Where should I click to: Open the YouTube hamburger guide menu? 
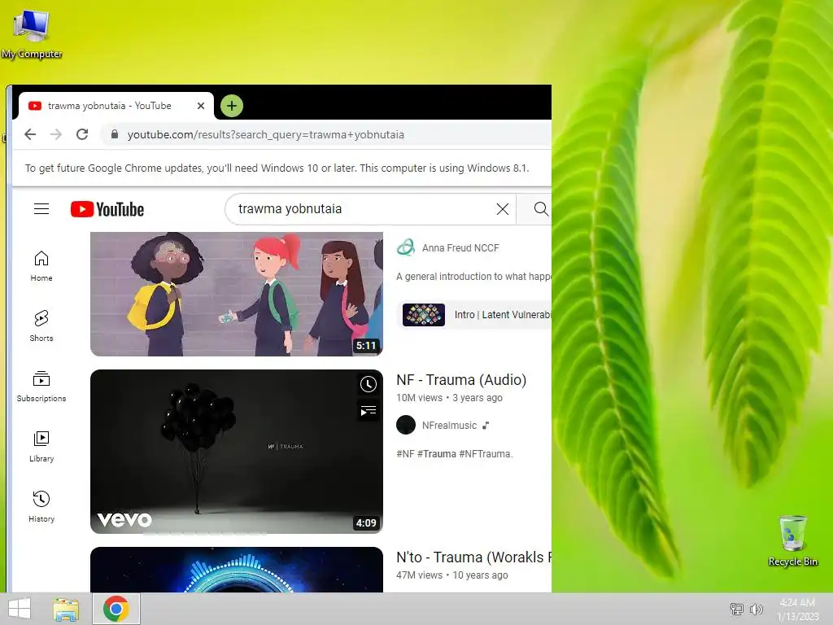coord(41,209)
